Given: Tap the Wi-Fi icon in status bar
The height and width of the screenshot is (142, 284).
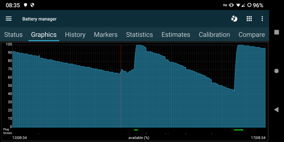Looking at the screenshot, I should point(238,5).
